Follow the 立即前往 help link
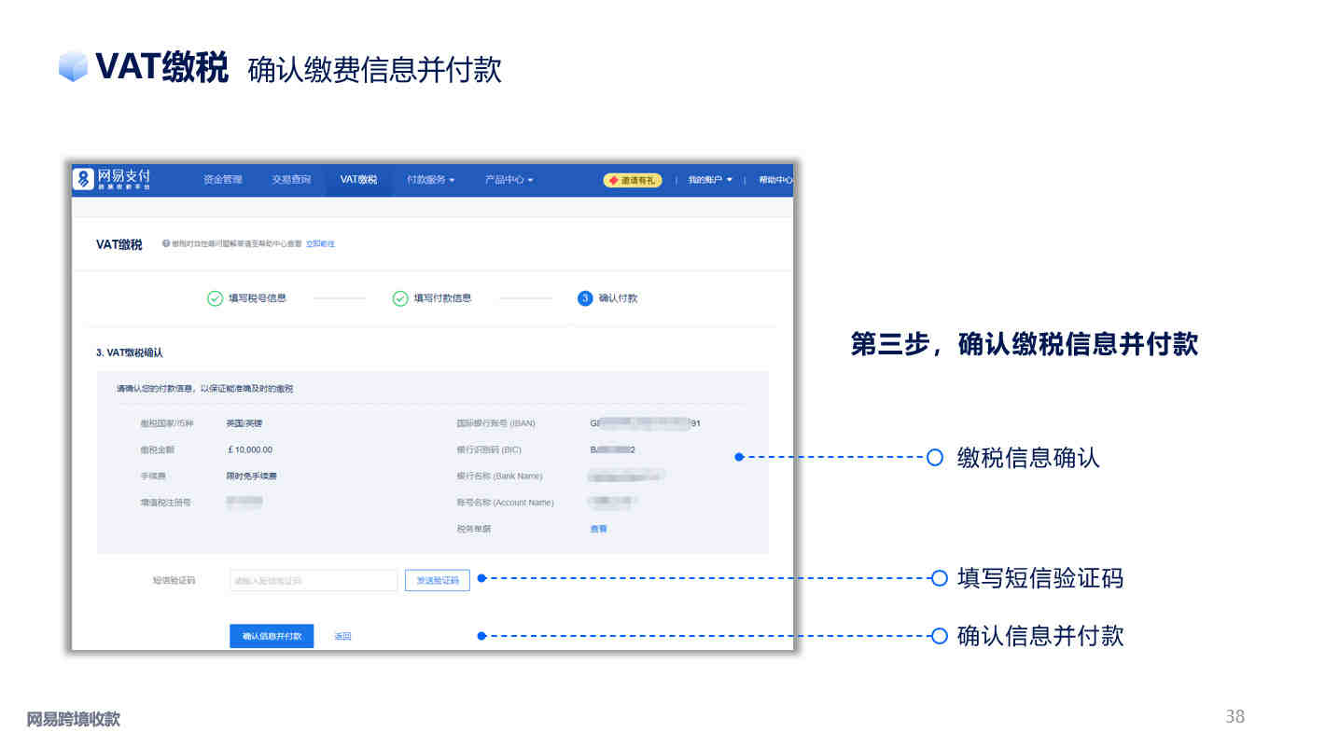Image resolution: width=1339 pixels, height=746 pixels. click(320, 243)
